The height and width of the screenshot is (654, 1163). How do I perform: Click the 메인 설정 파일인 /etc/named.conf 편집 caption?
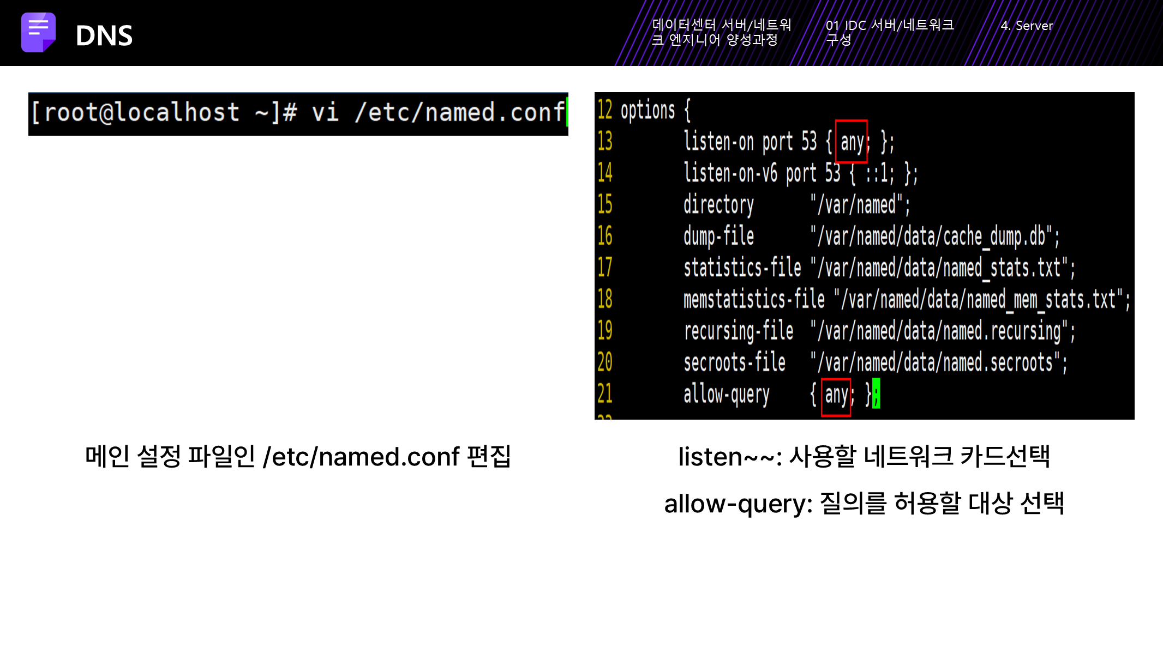[298, 457]
